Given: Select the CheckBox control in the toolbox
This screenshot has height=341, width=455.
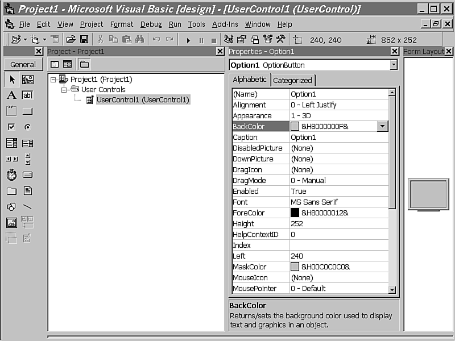Looking at the screenshot, I should (x=11, y=127).
